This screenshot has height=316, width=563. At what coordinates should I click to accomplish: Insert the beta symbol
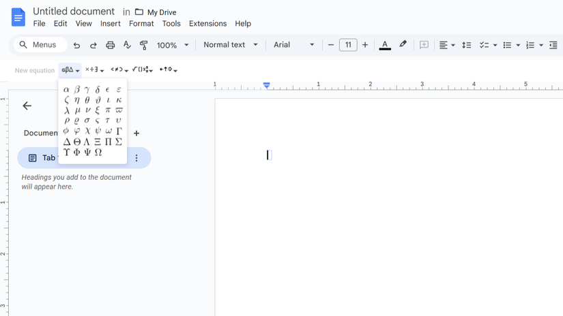click(x=77, y=90)
